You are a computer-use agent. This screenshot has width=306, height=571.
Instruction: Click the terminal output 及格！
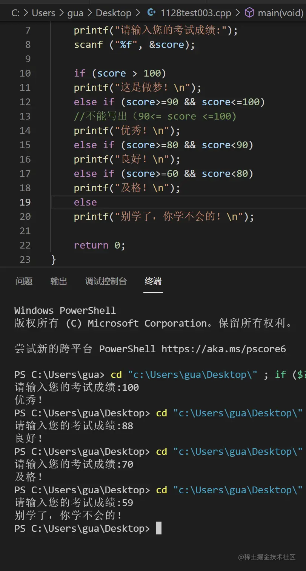coord(29,477)
